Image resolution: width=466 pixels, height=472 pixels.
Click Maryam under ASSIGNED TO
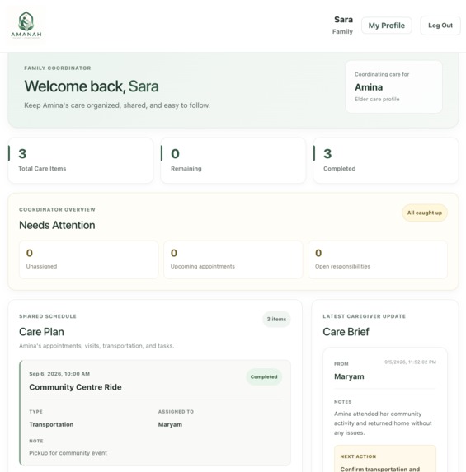click(170, 424)
